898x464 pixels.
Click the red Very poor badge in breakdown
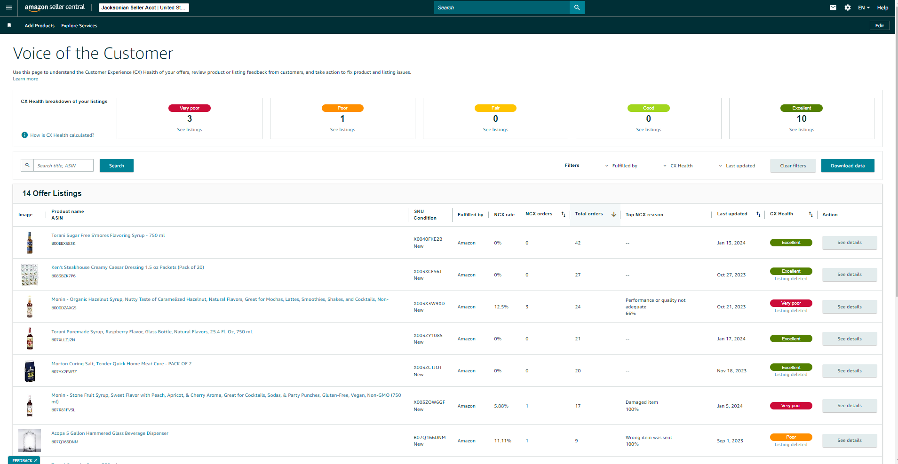coord(190,108)
